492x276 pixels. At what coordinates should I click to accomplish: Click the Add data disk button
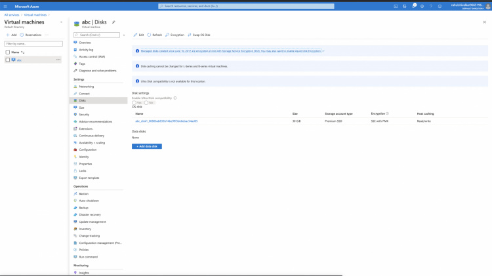click(147, 146)
